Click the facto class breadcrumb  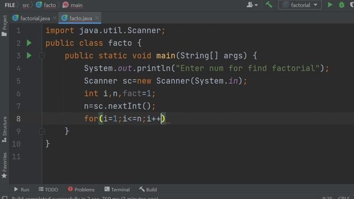click(46, 5)
